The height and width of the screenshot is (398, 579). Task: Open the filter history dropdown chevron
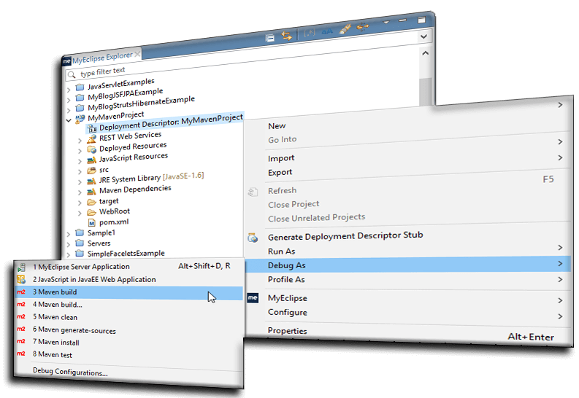pyautogui.click(x=424, y=36)
